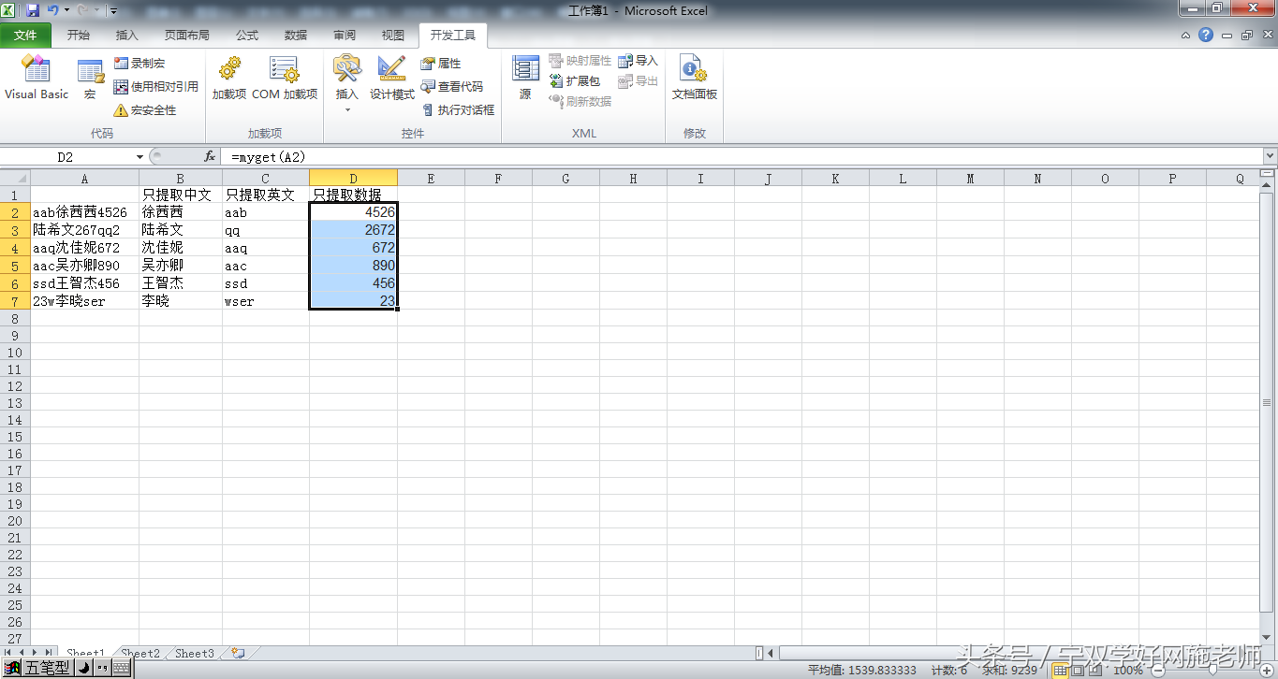Viewport: 1278px width, 679px height.
Task: Click the 五笔型 input method indicator
Action: [48, 668]
